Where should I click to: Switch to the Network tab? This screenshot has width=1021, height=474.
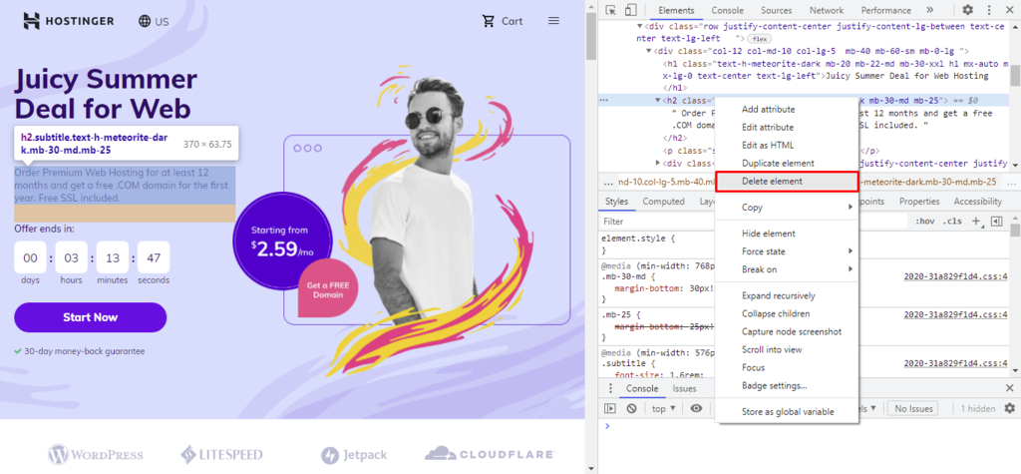click(x=826, y=10)
